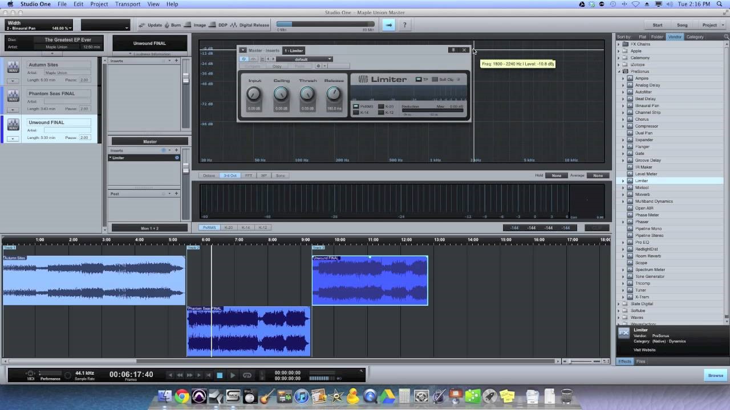Click the Browse button at the bottom right
Viewport: 730px width, 410px height.
[716, 375]
